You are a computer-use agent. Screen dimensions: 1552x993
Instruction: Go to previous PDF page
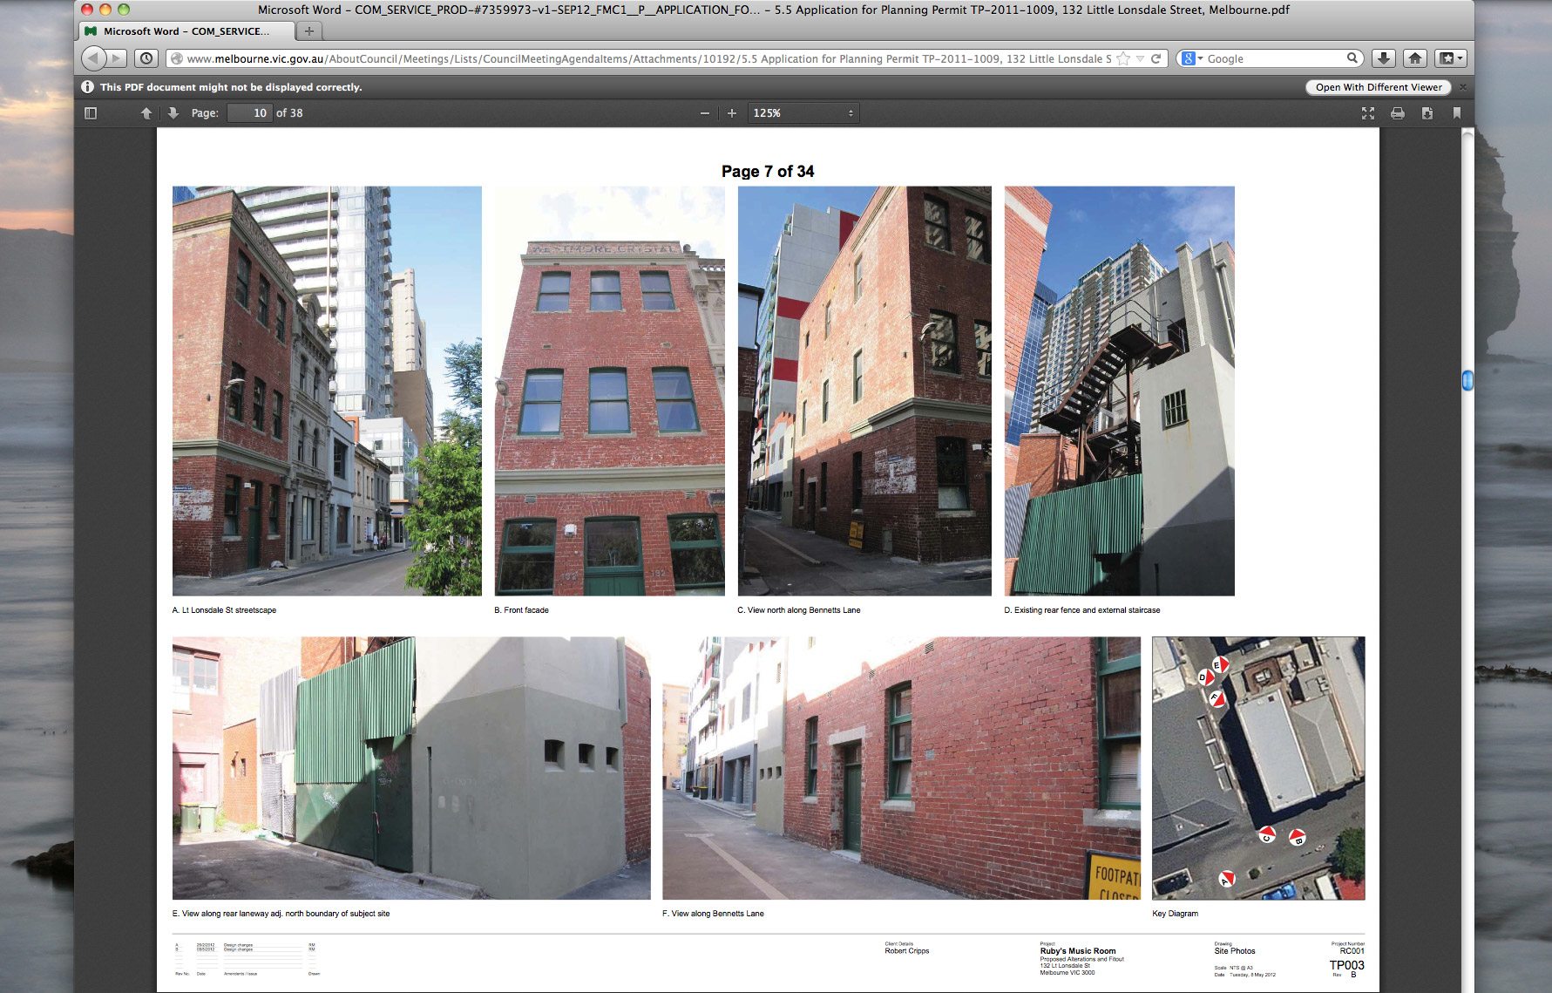pyautogui.click(x=146, y=113)
